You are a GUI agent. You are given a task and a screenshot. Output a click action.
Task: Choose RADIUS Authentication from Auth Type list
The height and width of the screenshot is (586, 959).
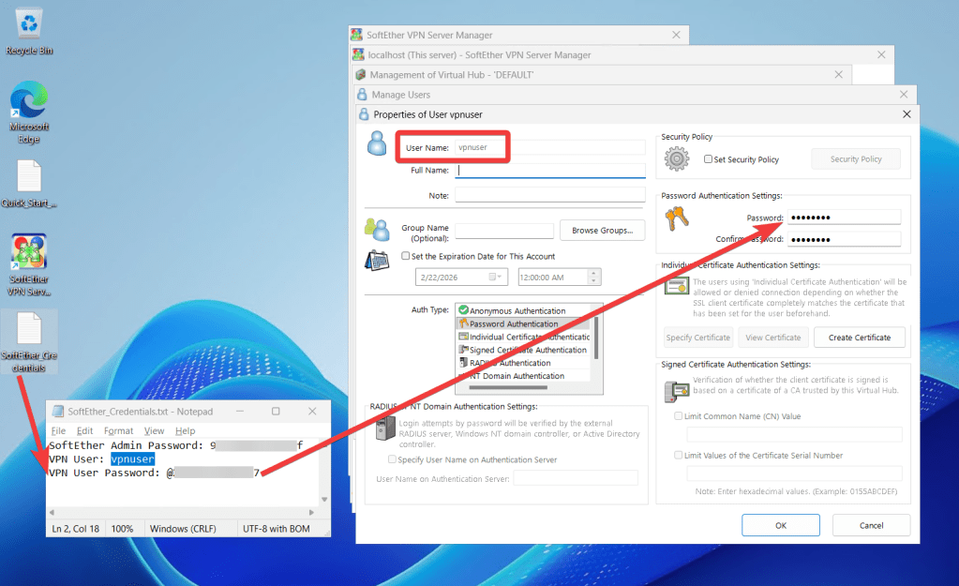(510, 363)
